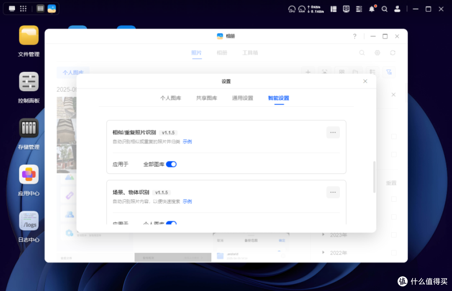This screenshot has height=291, width=452.
Task: Toggle 全部图库 switch for similar photo recognition
Action: 171,164
